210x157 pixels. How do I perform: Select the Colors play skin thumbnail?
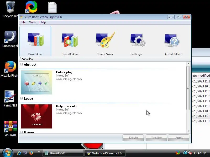coord(36,82)
